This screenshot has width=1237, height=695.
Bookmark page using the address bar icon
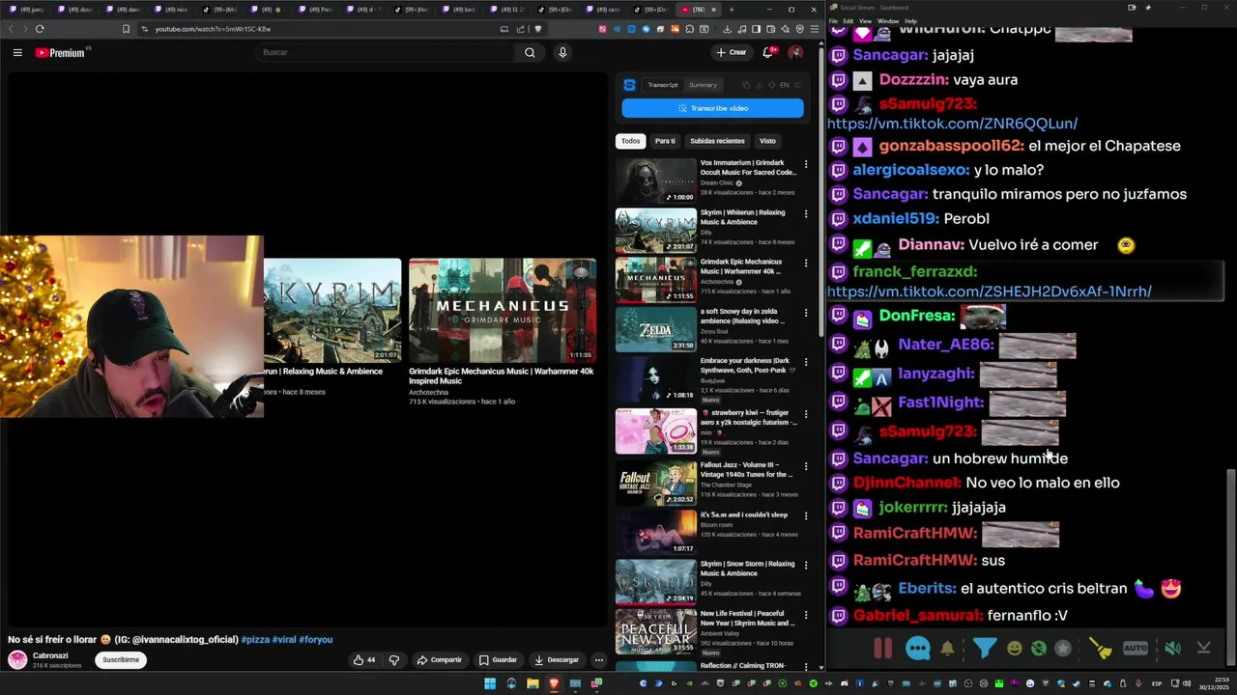coord(126,29)
